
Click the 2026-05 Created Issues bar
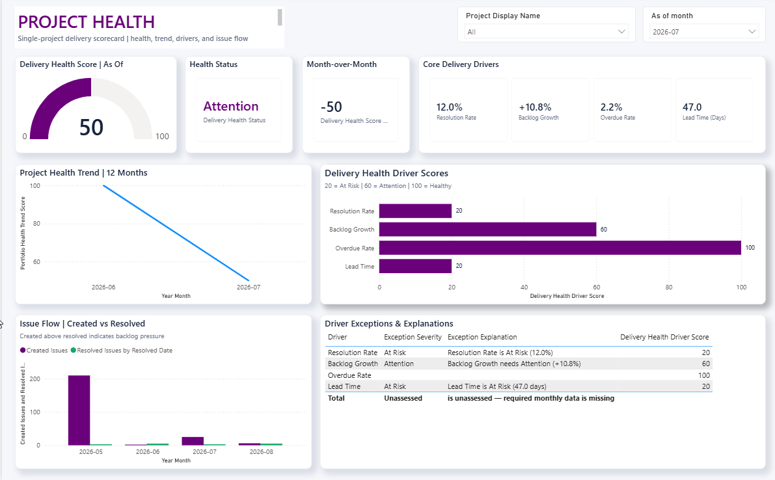(x=79, y=410)
